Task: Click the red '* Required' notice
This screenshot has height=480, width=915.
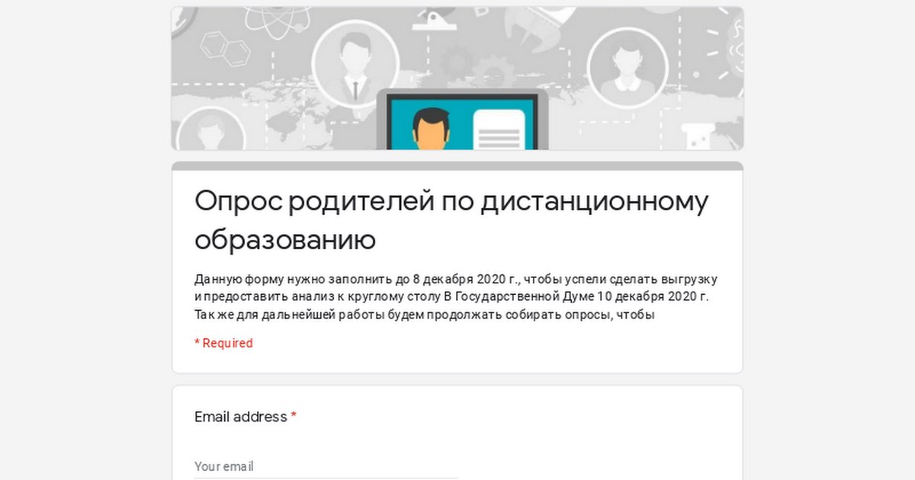Action: click(223, 344)
